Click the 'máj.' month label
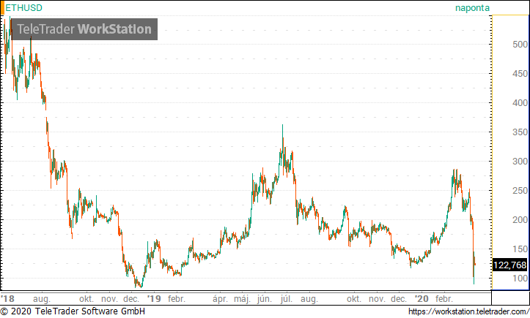 tap(242, 299)
